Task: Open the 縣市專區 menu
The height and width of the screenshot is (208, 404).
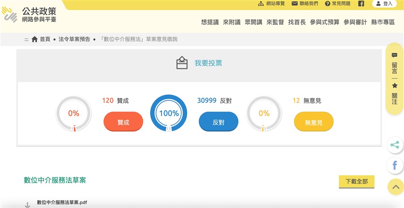Action: tap(383, 22)
